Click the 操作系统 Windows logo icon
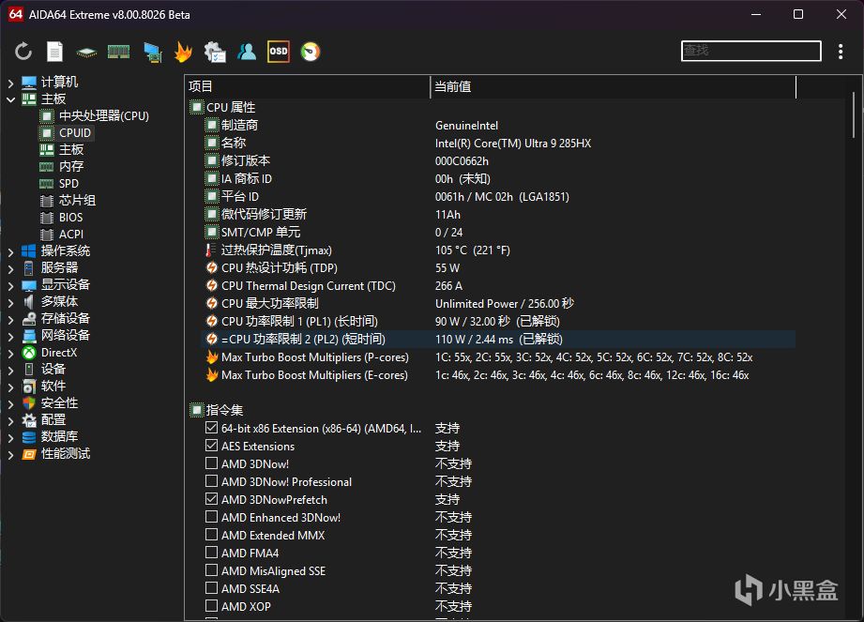Image resolution: width=864 pixels, height=622 pixels. click(29, 251)
